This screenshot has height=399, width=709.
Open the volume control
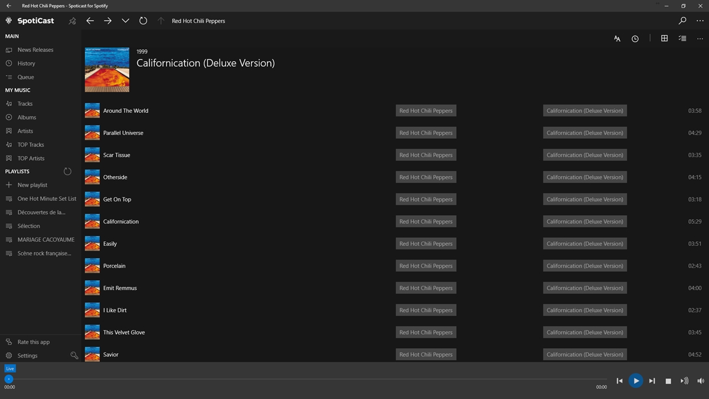tap(700, 381)
